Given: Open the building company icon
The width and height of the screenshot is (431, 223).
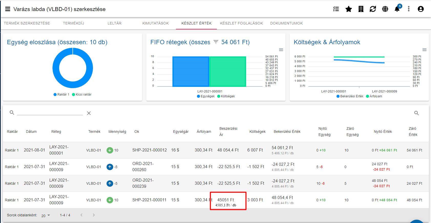Looking at the screenshot, I should click(361, 9).
